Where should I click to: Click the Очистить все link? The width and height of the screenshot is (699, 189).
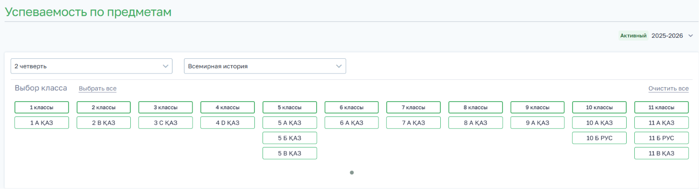(668, 89)
